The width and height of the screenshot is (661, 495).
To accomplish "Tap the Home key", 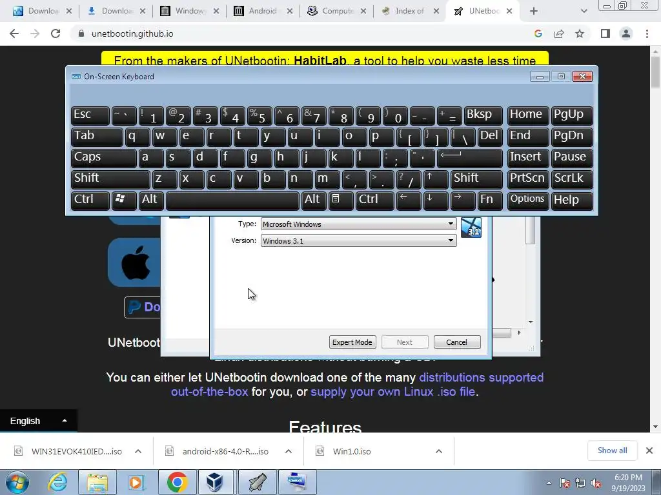I will click(527, 115).
